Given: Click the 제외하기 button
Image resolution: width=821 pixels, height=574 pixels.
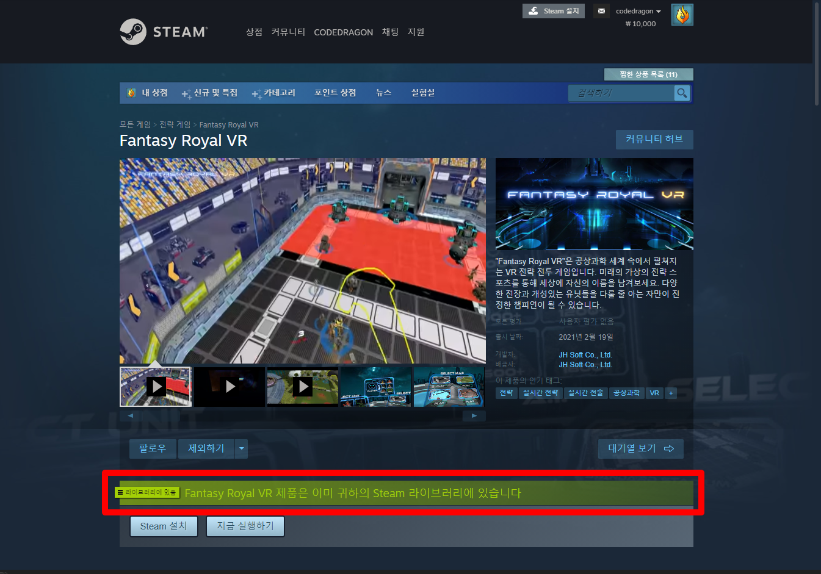Looking at the screenshot, I should coord(206,449).
